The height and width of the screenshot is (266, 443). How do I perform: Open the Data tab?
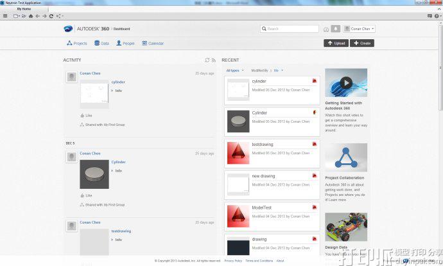point(101,43)
